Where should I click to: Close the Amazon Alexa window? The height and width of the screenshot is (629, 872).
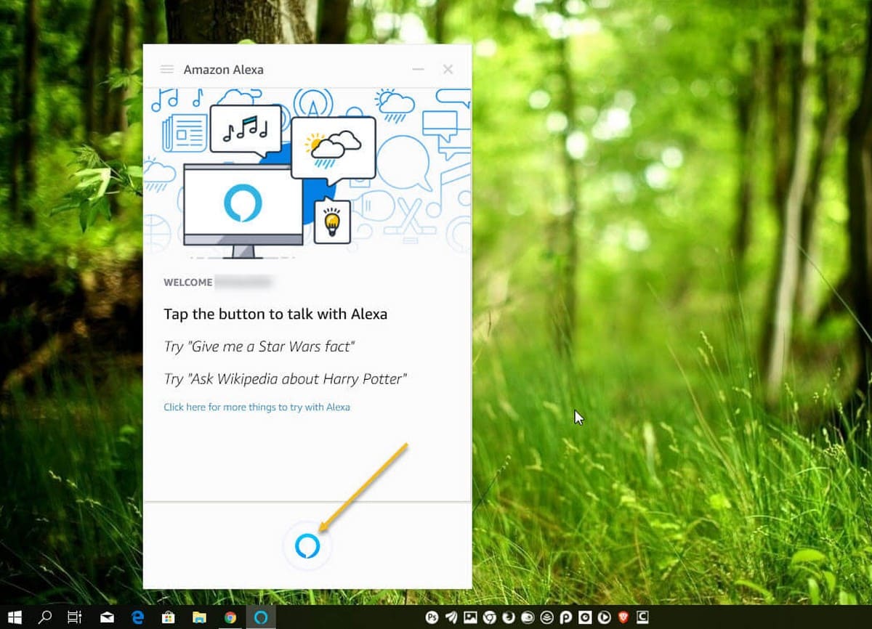(448, 70)
